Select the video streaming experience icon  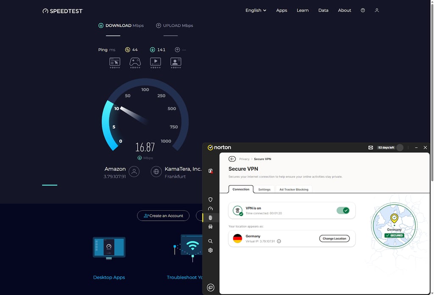(x=156, y=63)
